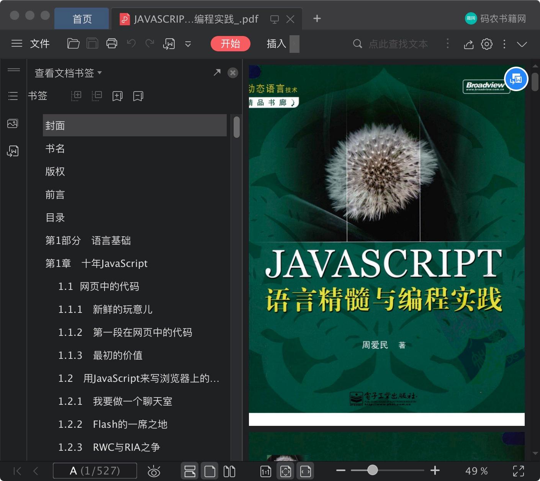
Task: Click the bookmark panel scrollbar thumb
Action: (237, 127)
